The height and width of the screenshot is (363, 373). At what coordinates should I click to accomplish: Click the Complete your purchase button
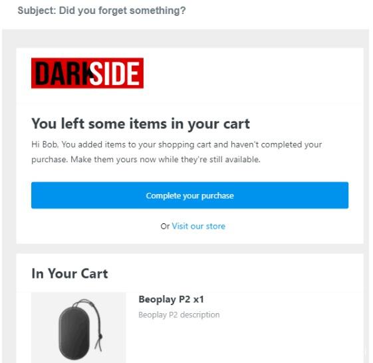click(x=190, y=195)
